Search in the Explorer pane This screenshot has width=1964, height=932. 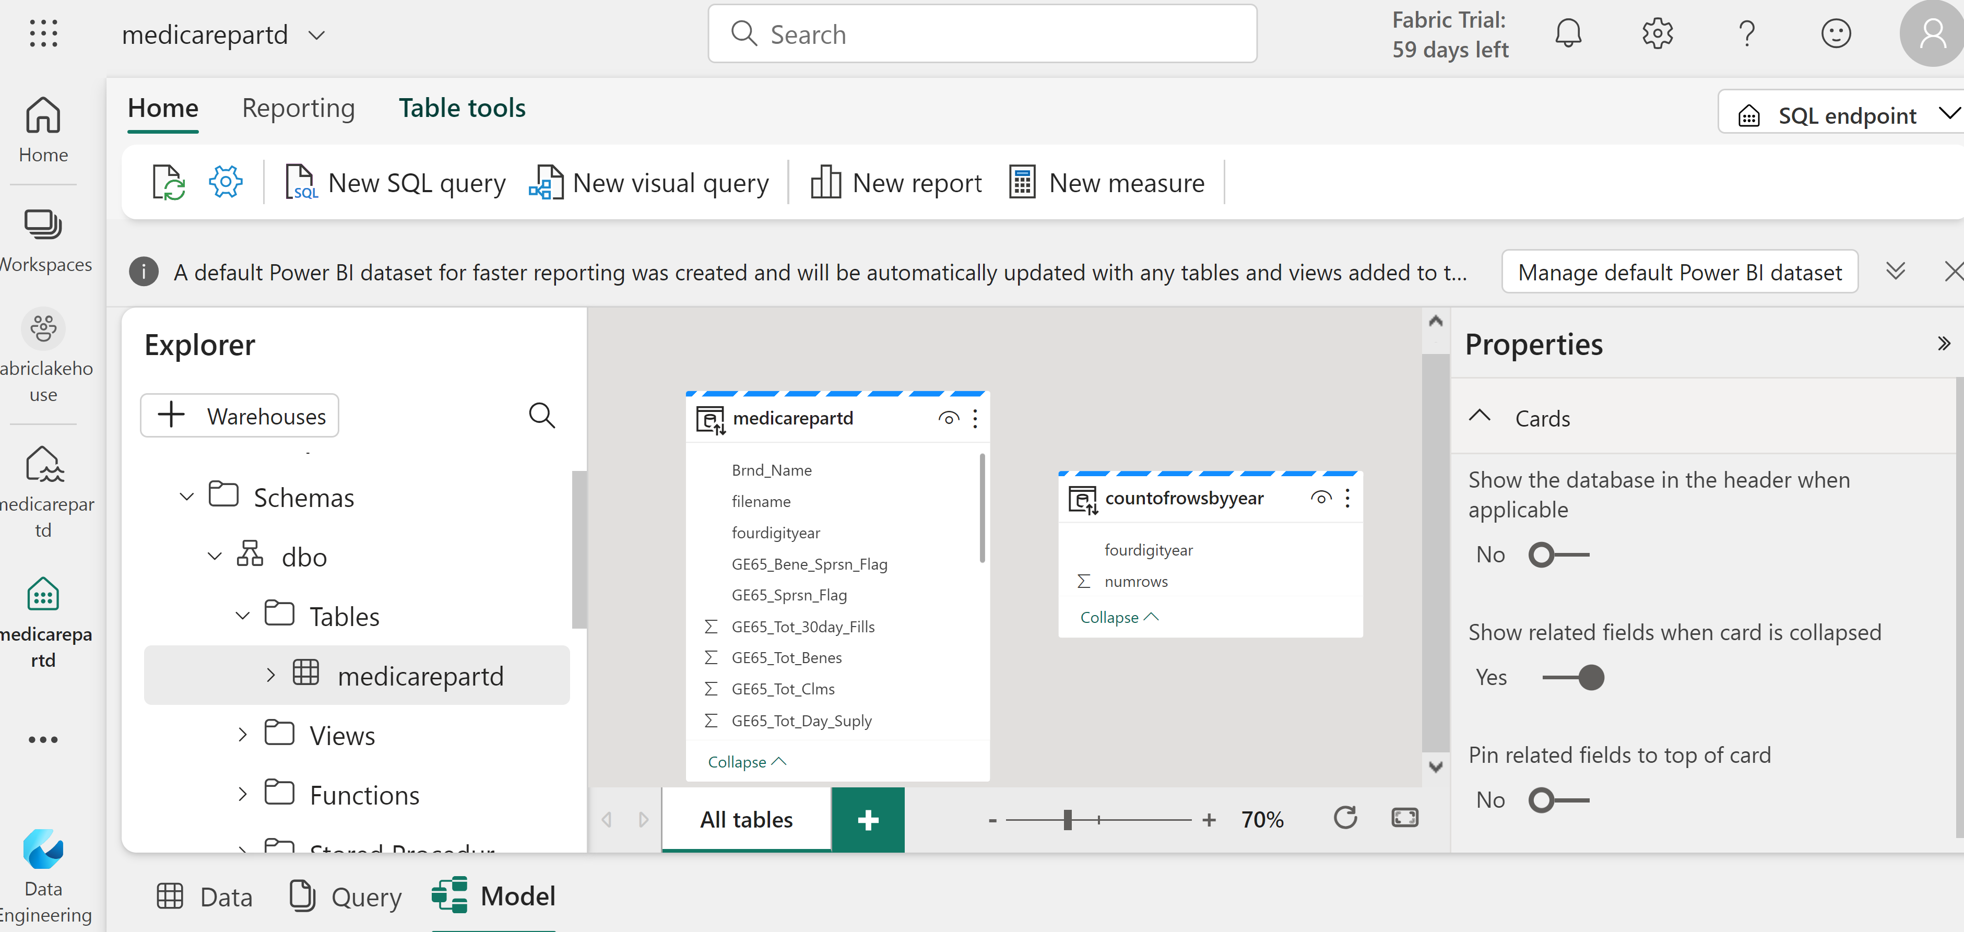coord(542,416)
